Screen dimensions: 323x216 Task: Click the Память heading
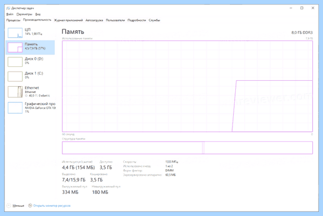[x=73, y=32]
